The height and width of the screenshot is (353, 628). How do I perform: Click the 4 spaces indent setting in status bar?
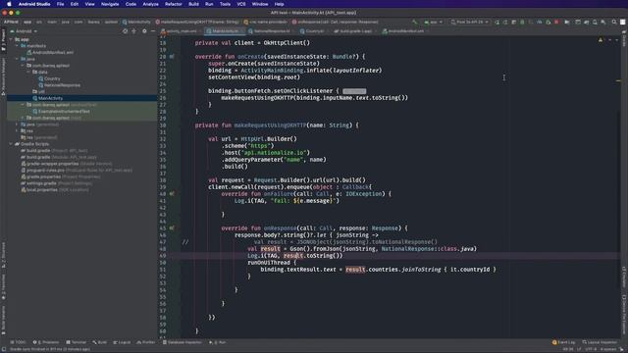[x=608, y=349]
